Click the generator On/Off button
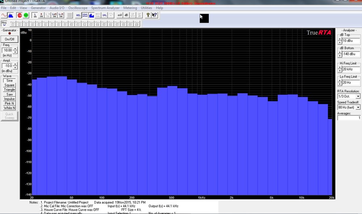This screenshot has width=362, height=214. point(9,39)
